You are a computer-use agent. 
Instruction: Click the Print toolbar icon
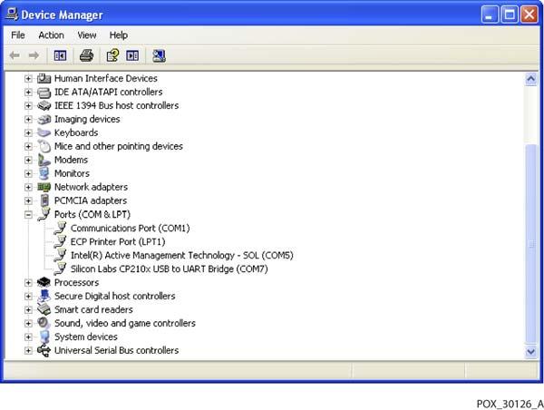click(86, 55)
